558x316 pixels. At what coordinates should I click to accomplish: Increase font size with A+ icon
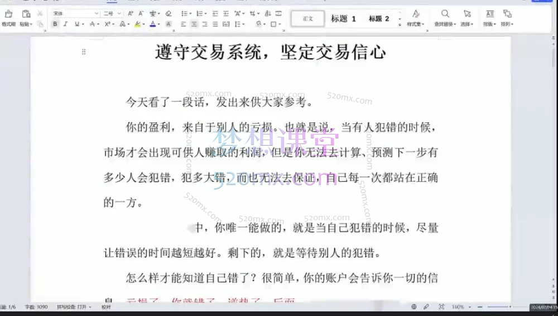131,13
